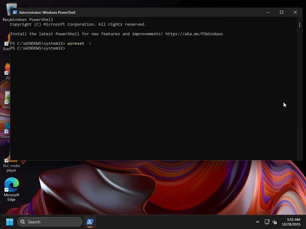Click the PowerShell vertical scrollbar thumb
Viewport: 306px width, 229px height.
tap(299, 24)
